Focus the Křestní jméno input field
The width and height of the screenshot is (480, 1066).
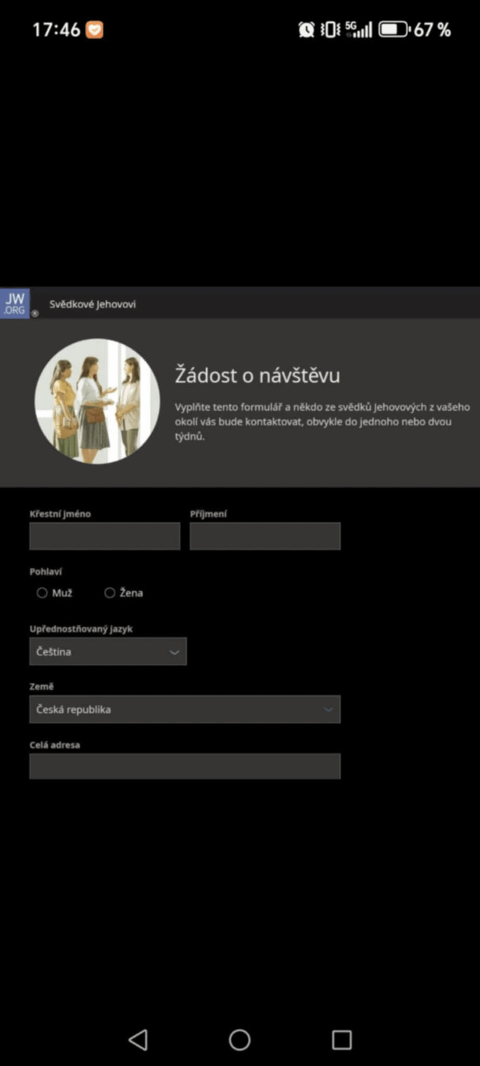(x=105, y=536)
